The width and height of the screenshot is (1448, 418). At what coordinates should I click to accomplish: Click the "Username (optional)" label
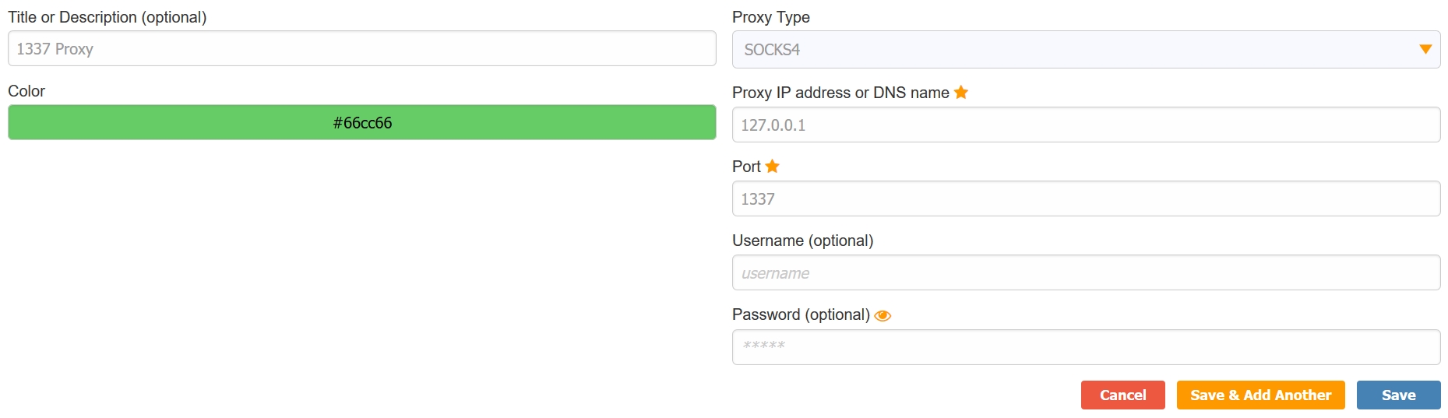click(803, 241)
